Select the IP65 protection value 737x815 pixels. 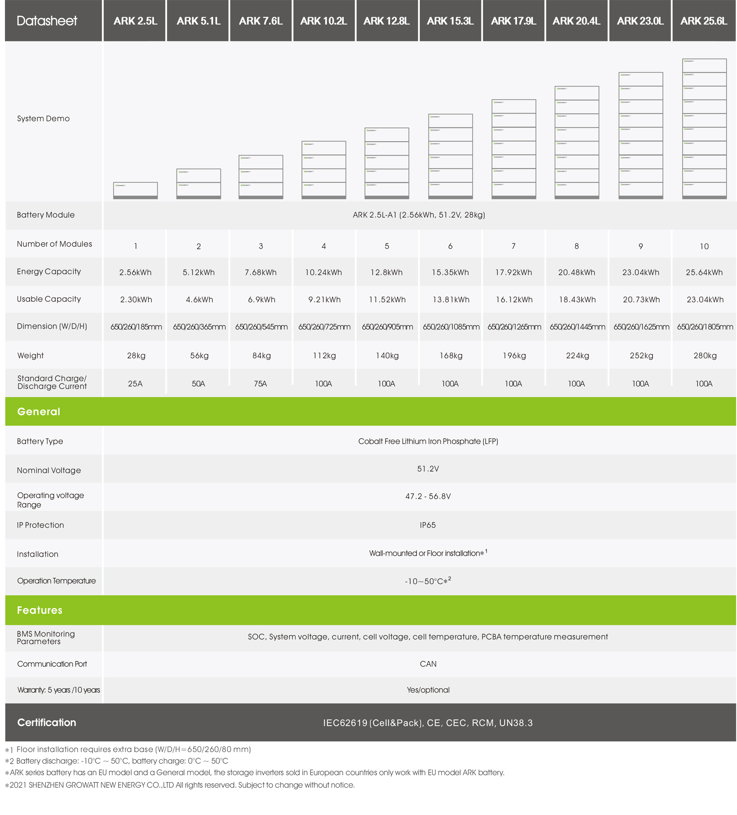pyautogui.click(x=427, y=525)
